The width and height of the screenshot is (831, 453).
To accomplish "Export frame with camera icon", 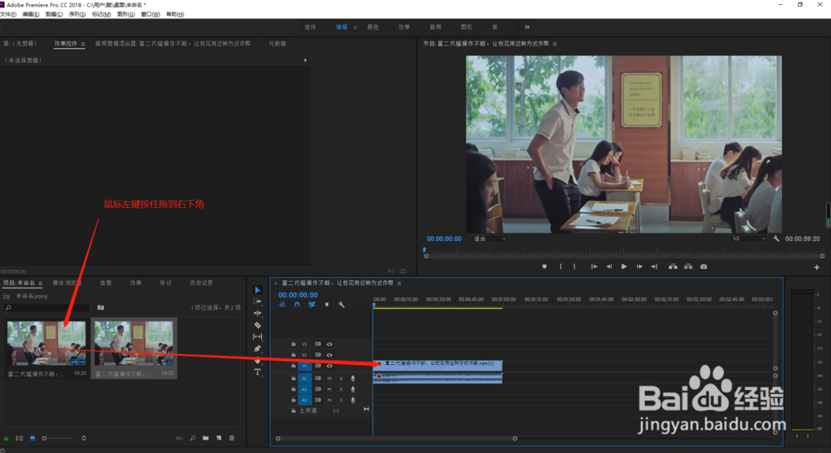I will pos(704,267).
